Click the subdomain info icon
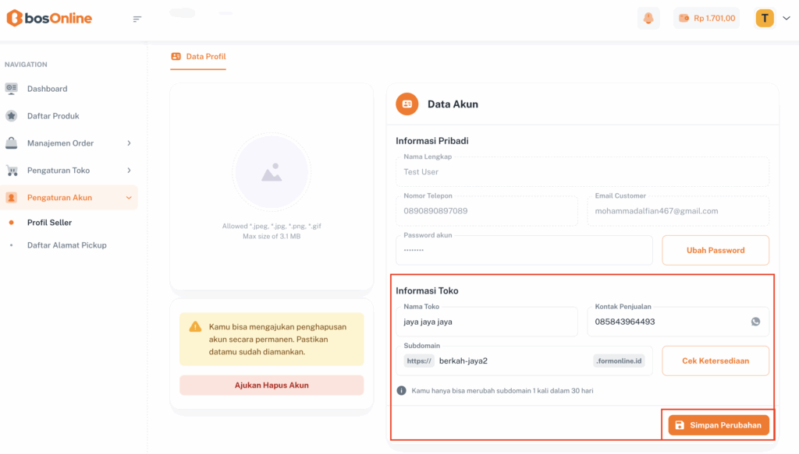This screenshot has width=799, height=454. [x=401, y=390]
